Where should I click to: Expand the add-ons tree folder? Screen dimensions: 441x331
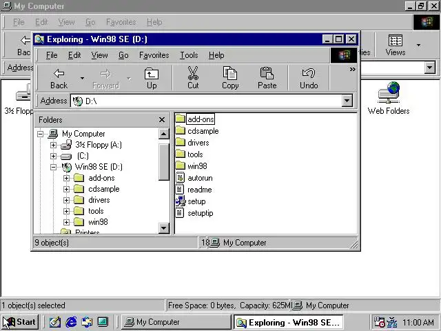click(x=66, y=178)
